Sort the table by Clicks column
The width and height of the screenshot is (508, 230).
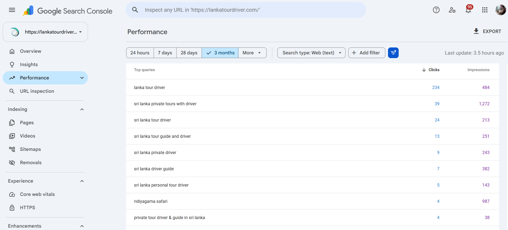pyautogui.click(x=431, y=70)
